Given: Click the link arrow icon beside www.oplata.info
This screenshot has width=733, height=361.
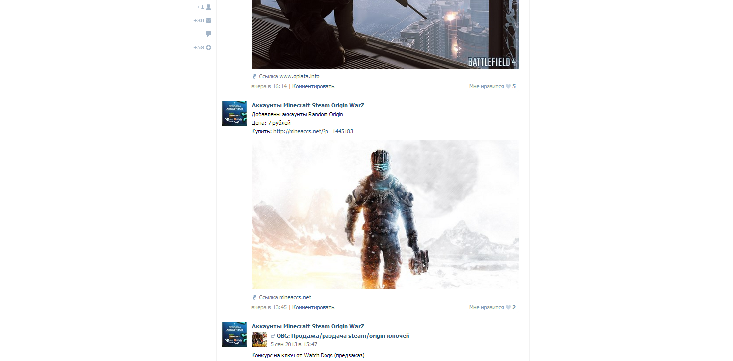Looking at the screenshot, I should [x=254, y=76].
